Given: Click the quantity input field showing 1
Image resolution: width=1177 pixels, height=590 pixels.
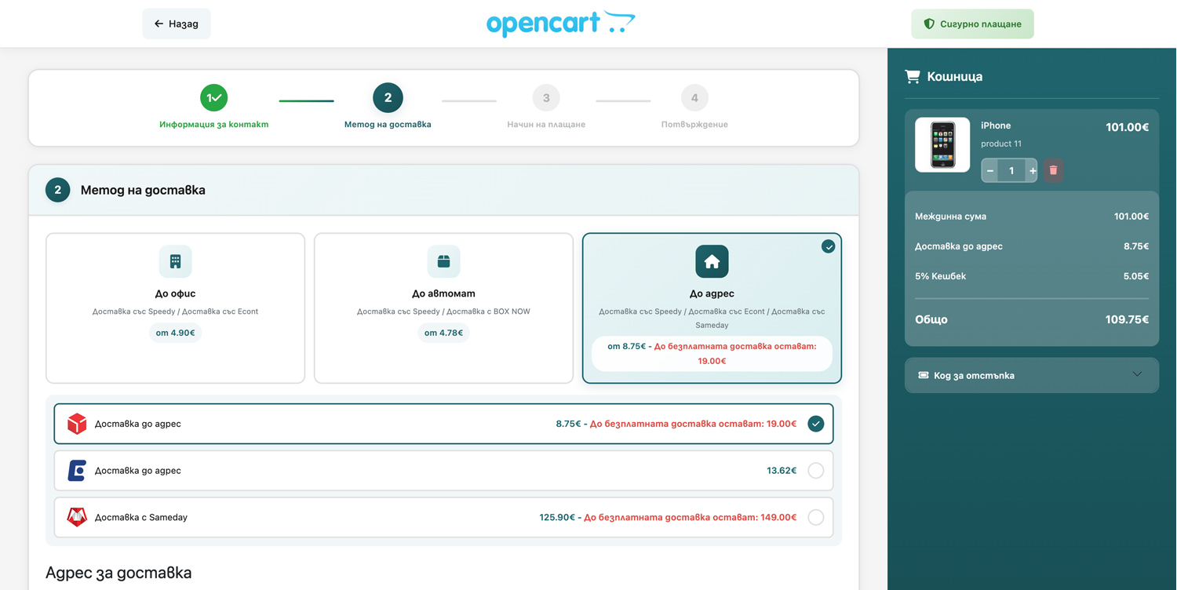Looking at the screenshot, I should coord(1011,170).
